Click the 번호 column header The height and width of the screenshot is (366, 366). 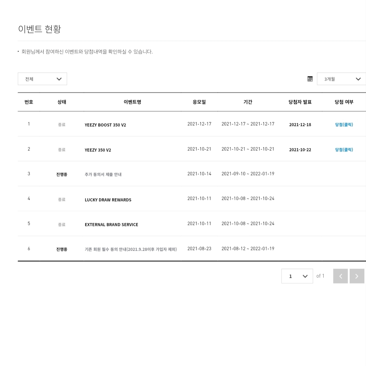tap(29, 102)
